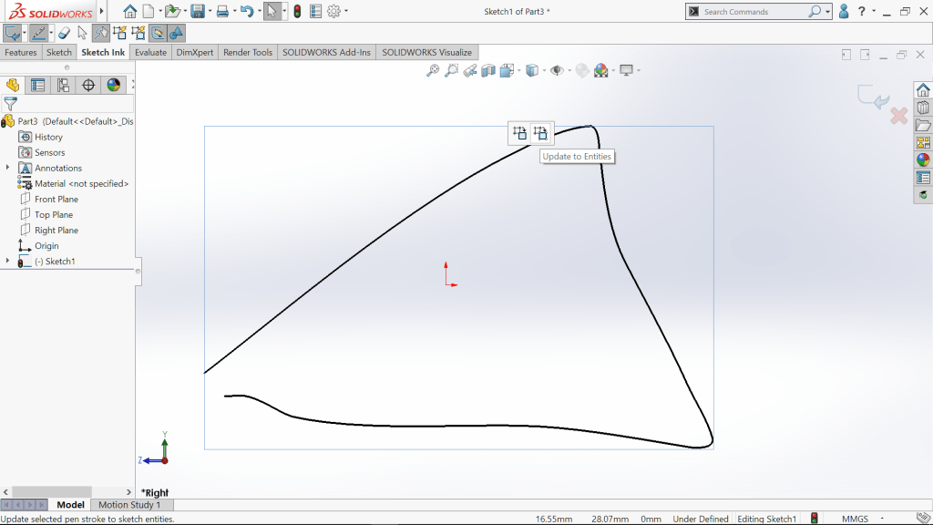
Task: Click the Zoom to Fit icon
Action: (x=433, y=70)
